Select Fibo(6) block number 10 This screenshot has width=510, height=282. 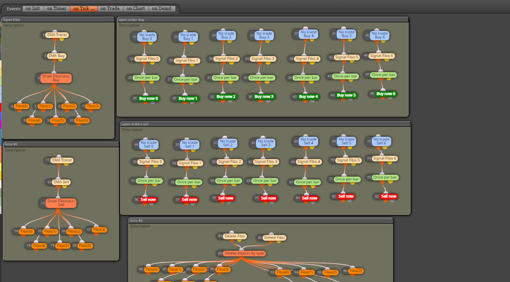[x=82, y=120]
